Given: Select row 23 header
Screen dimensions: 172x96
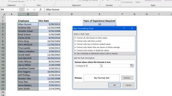Looking at the screenshot, I should tap(3, 92).
